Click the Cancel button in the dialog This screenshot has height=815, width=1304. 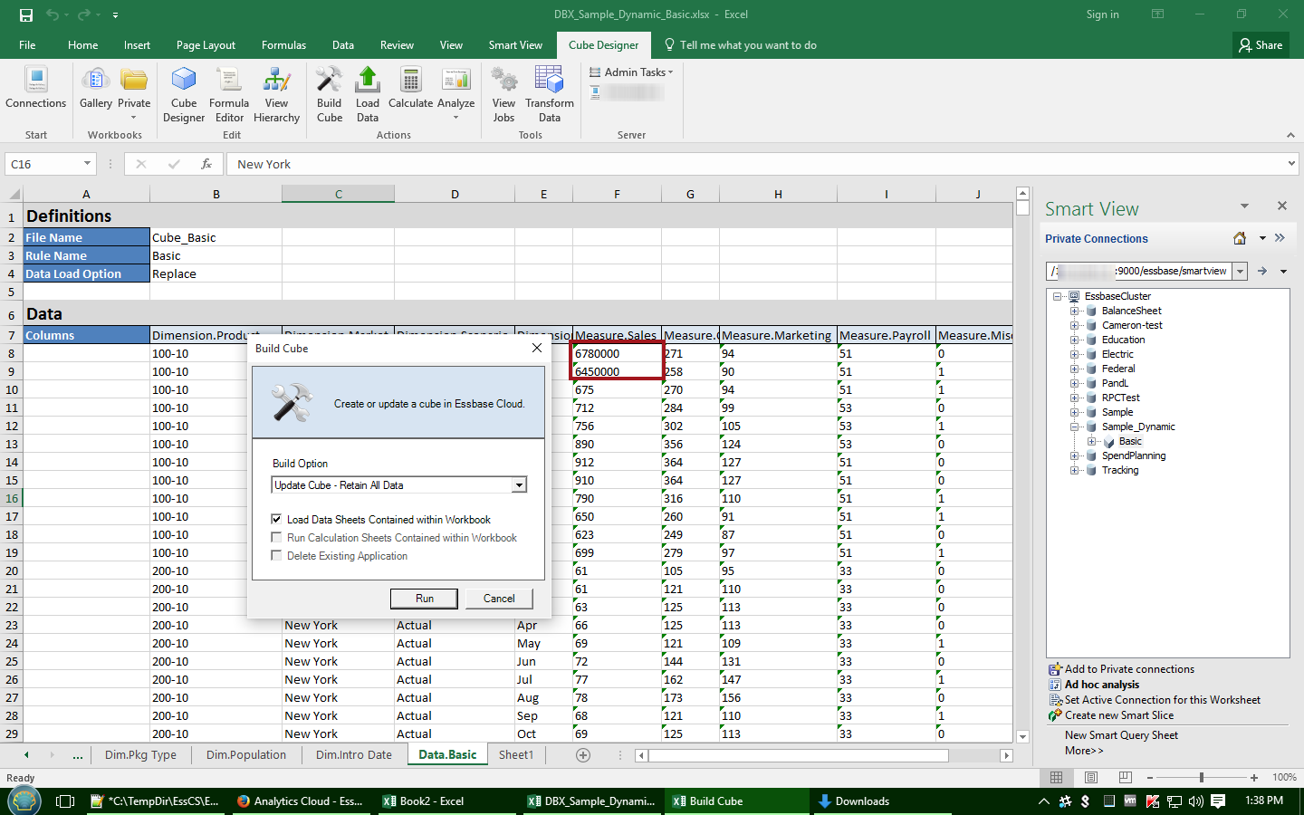coord(499,599)
